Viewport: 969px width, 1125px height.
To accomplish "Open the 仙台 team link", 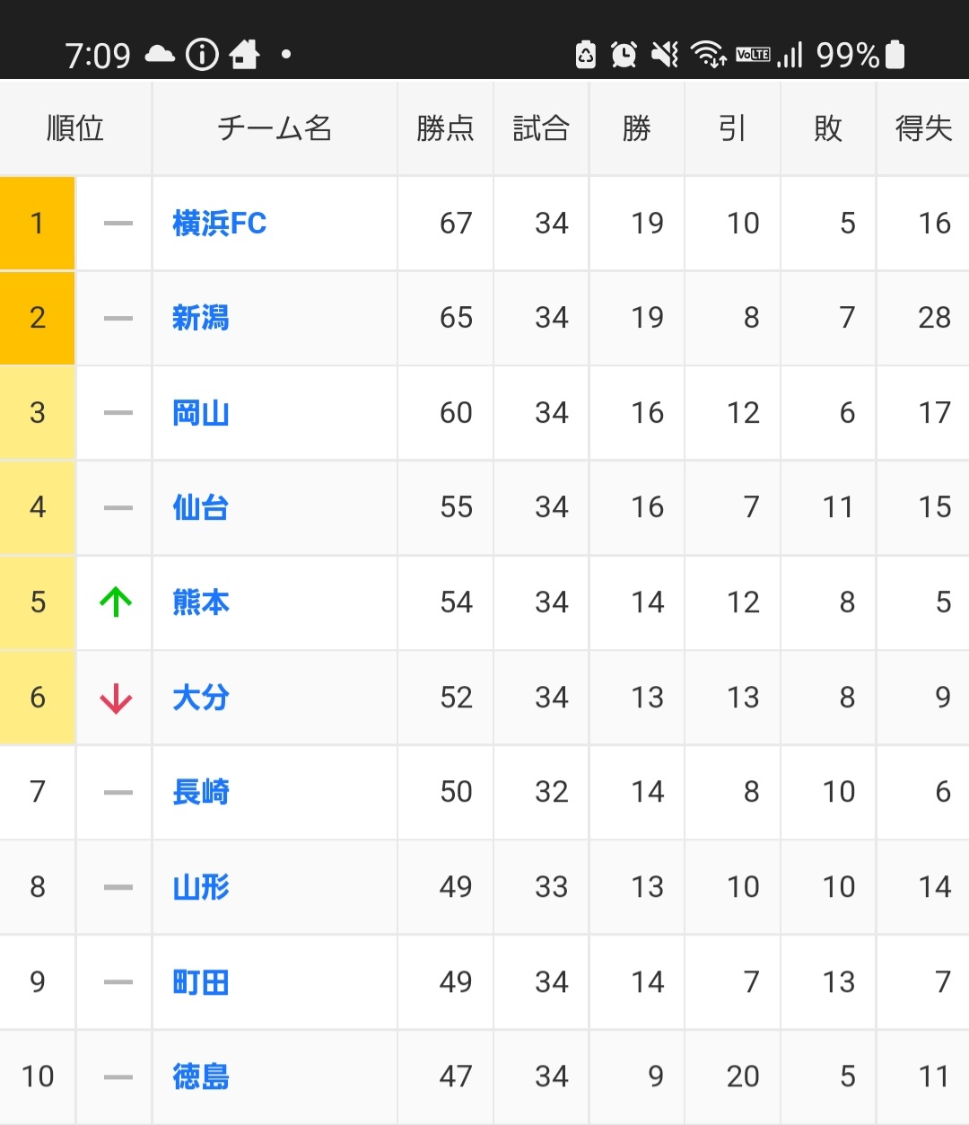I will (201, 507).
